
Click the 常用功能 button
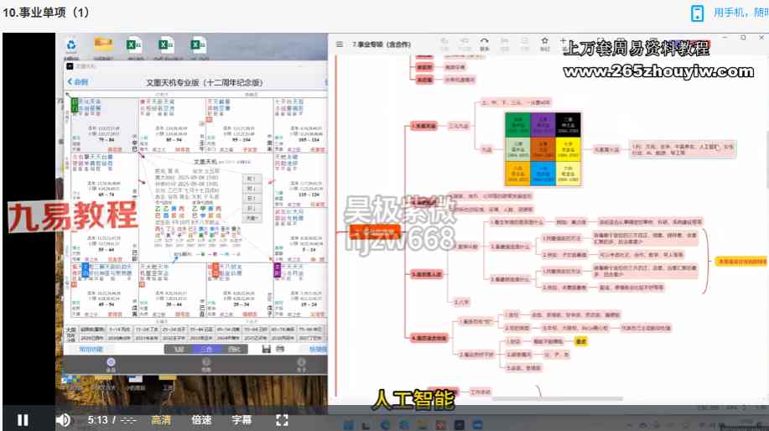91,349
